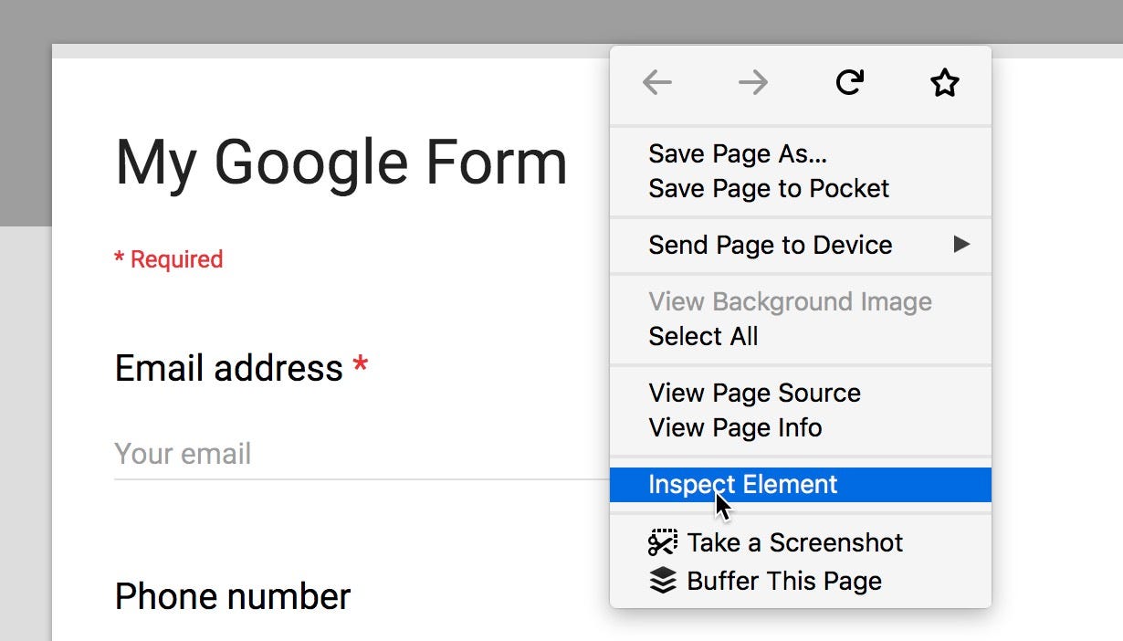Screen dimensions: 1123x641
Task: Click the View Background Image entry
Action: click(x=790, y=301)
